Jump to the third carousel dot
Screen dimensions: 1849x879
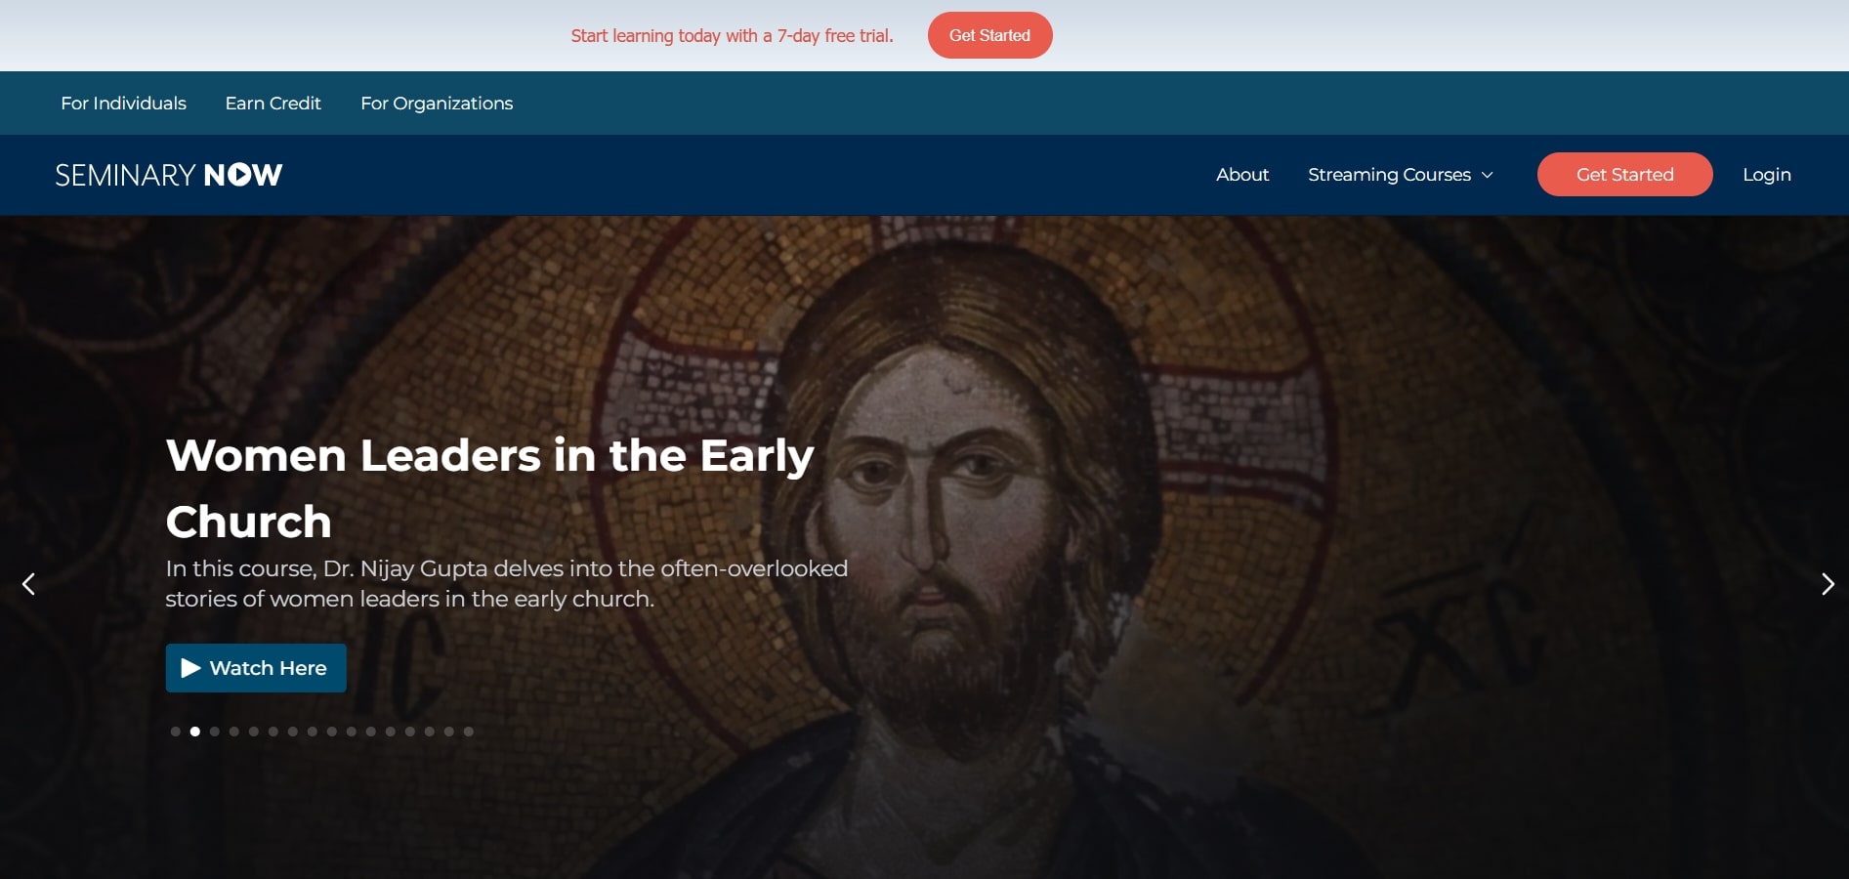coord(215,732)
